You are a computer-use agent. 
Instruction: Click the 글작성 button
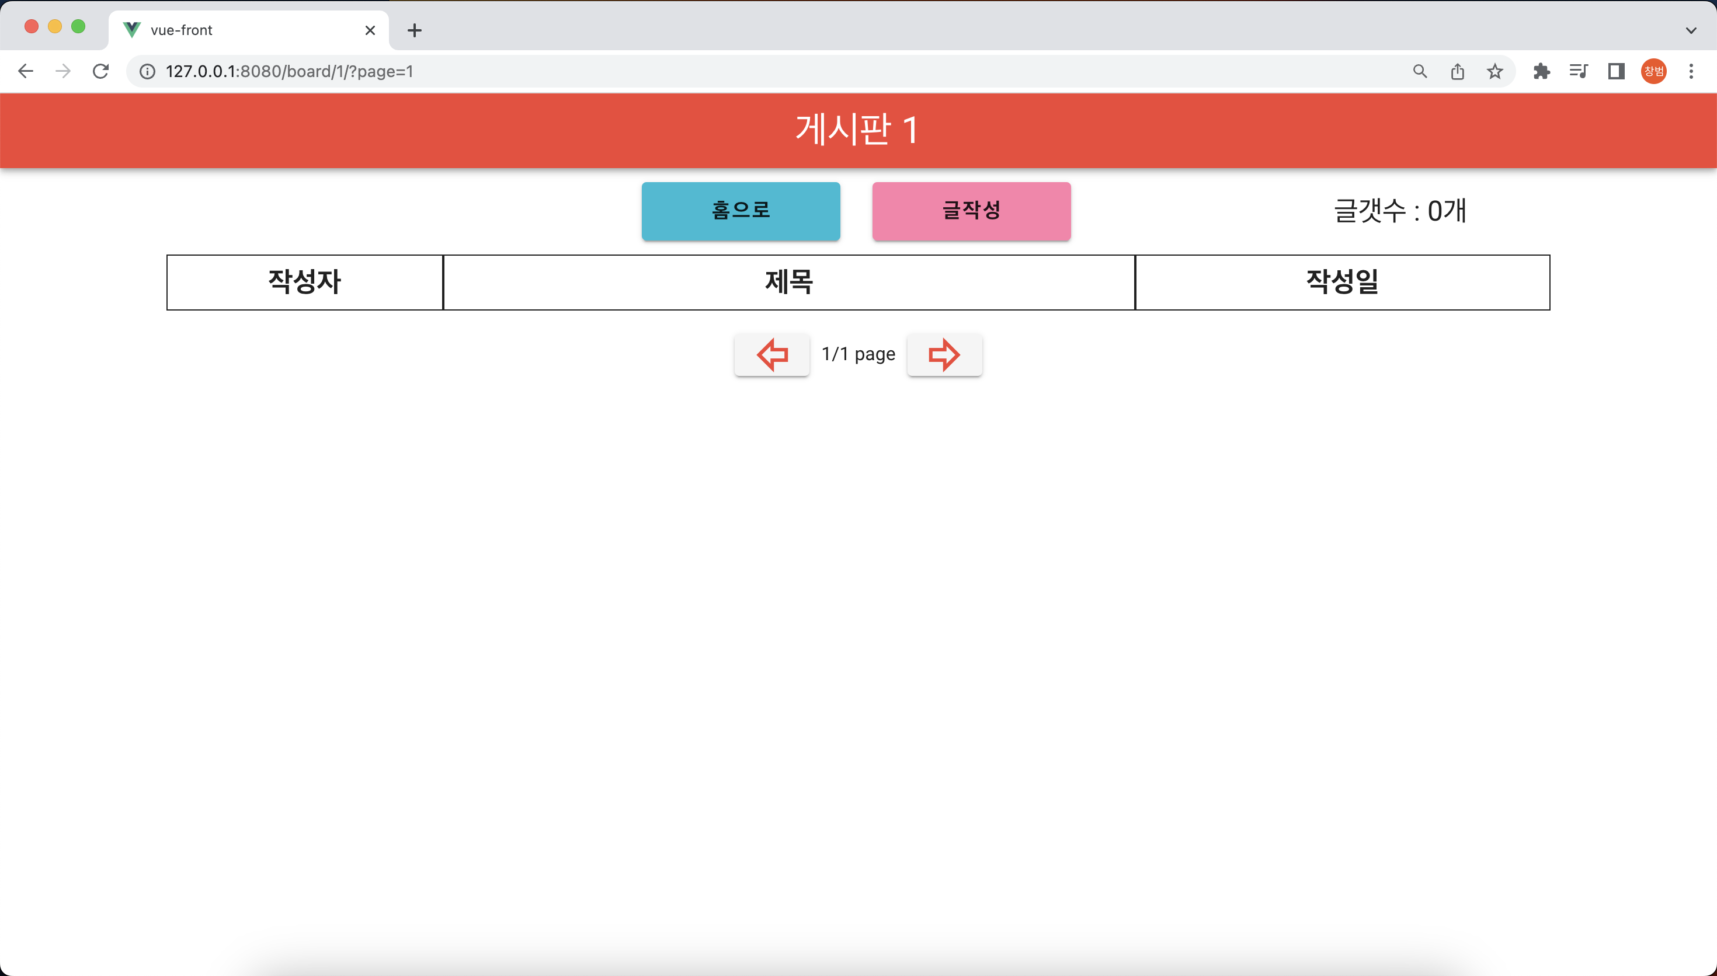[971, 211]
